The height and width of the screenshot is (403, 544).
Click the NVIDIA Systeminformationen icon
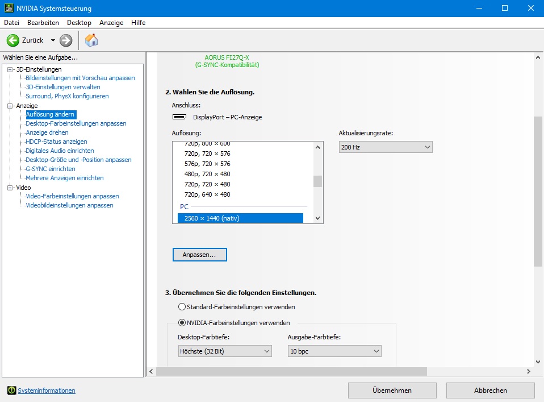coord(12,390)
